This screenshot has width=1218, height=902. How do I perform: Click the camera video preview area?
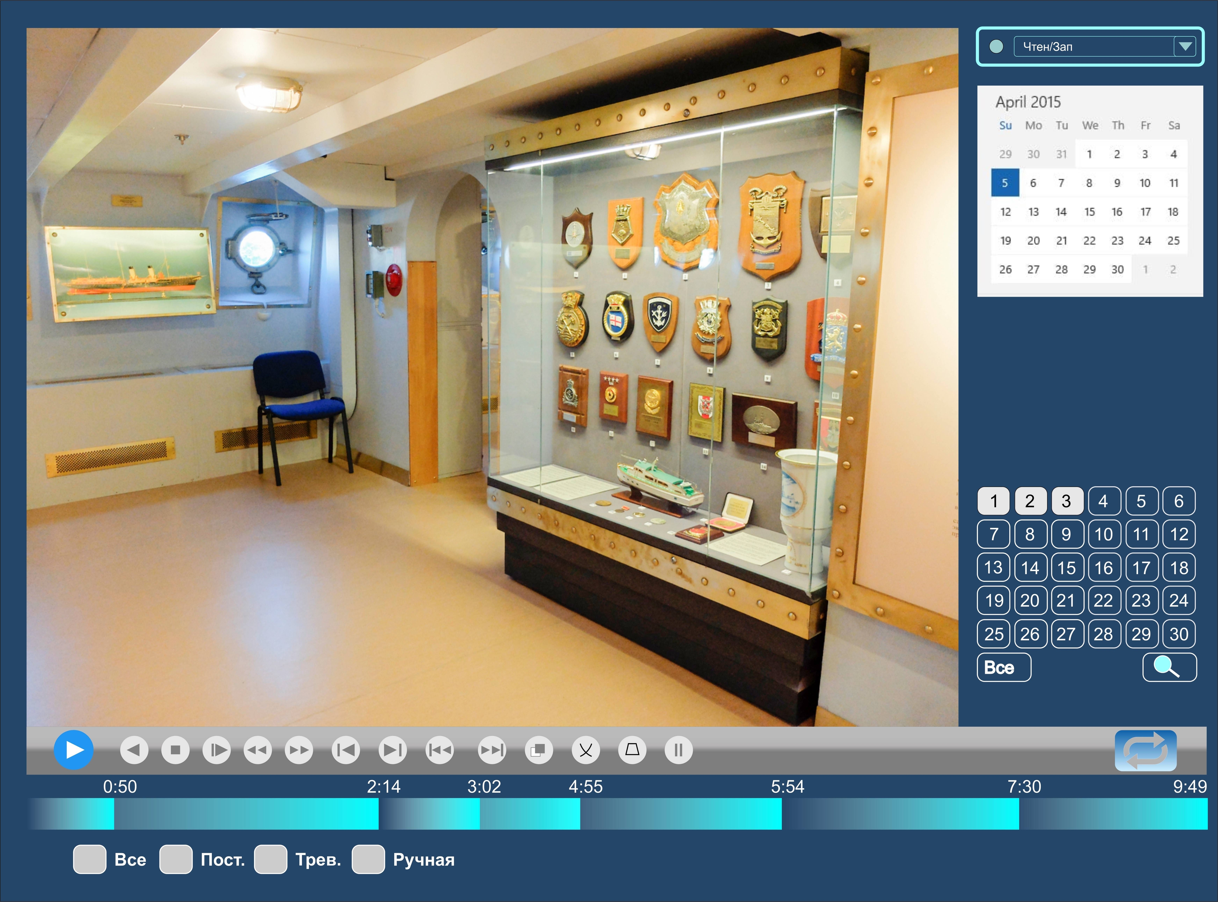coord(492,377)
